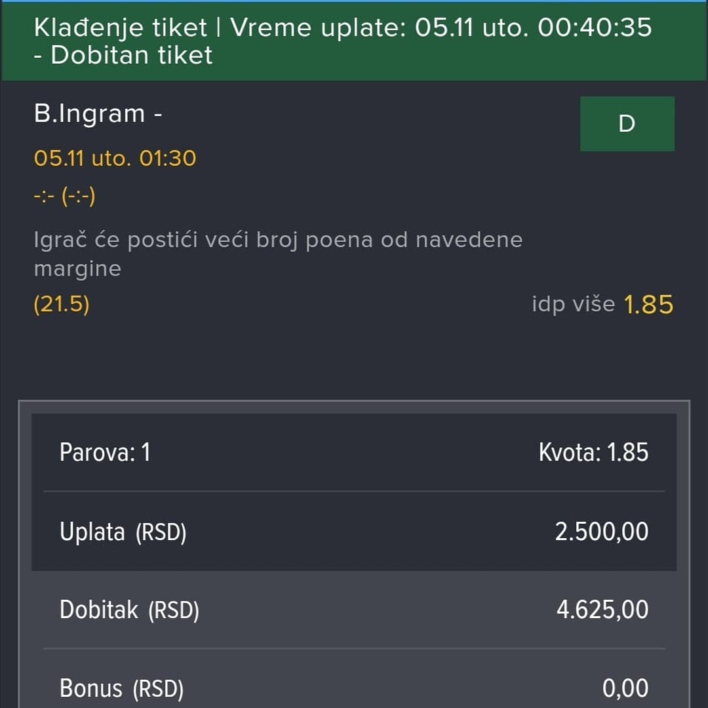Click the yellow 1.85 odds value

tap(649, 305)
